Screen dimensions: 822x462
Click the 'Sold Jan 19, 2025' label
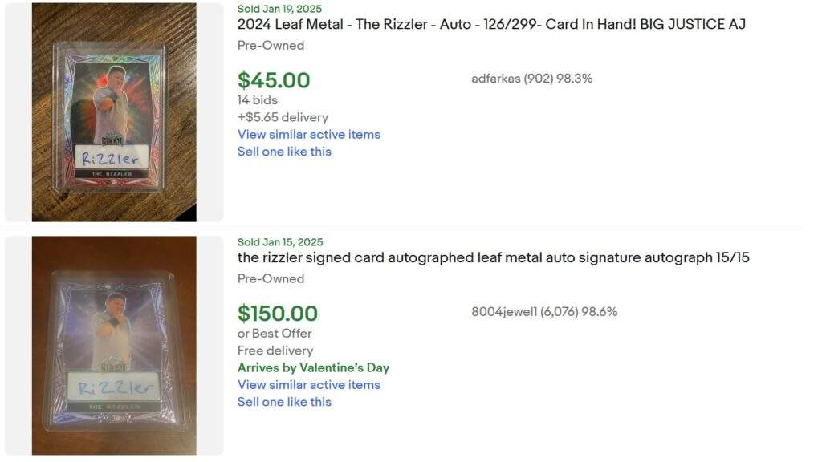(279, 9)
